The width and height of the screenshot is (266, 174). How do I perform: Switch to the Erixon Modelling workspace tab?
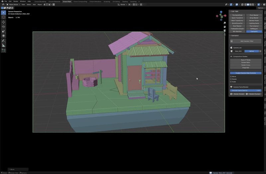40,2
